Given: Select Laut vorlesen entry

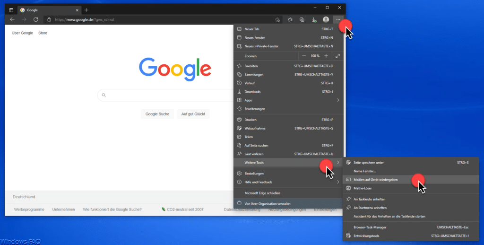Looking at the screenshot, I should [288, 154].
